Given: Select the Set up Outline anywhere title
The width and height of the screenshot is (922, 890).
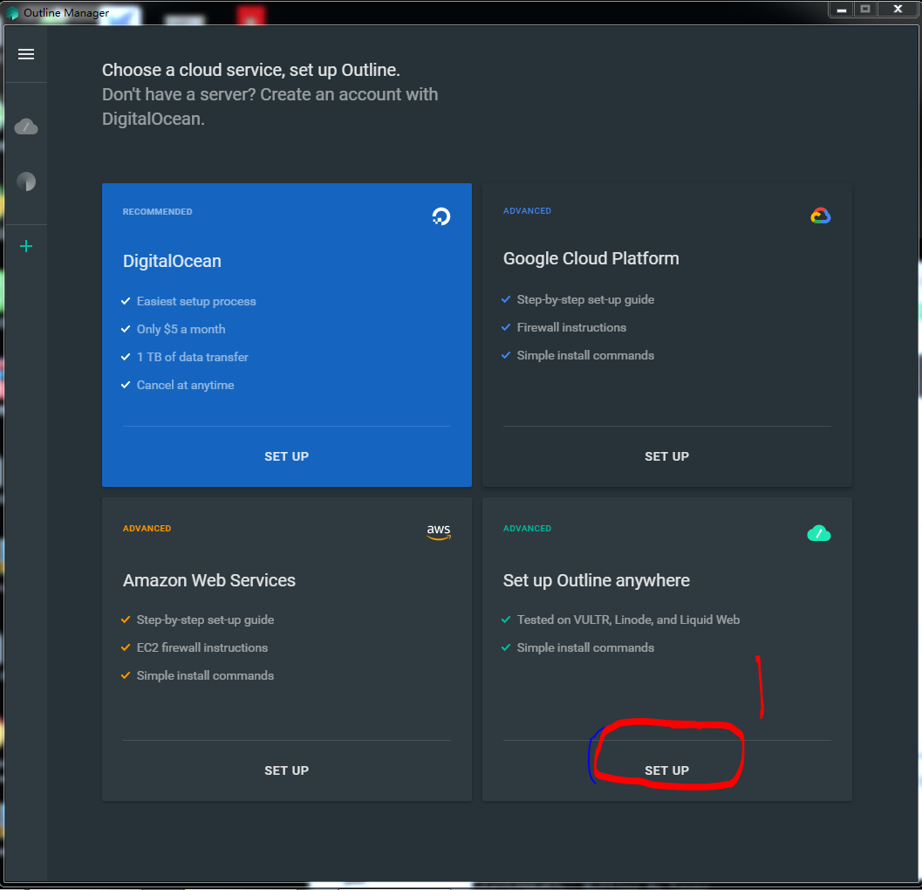Looking at the screenshot, I should [x=597, y=580].
